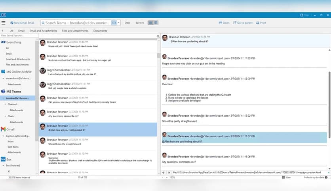Click the magnifier icon above the message list
331x191 pixels.
[x=158, y=36]
